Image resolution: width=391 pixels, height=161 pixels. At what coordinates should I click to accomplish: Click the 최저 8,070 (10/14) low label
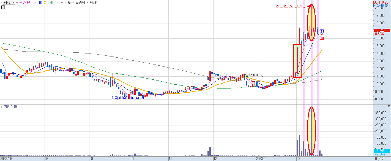(125, 98)
